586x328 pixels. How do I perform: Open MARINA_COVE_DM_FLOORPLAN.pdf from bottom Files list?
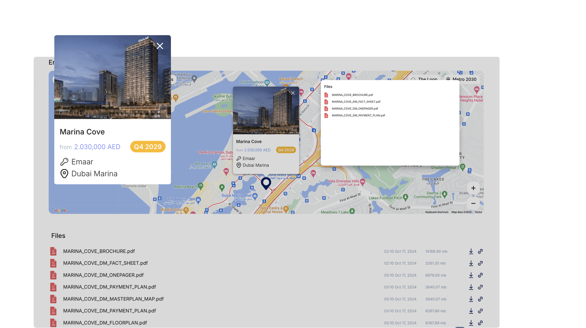point(105,323)
